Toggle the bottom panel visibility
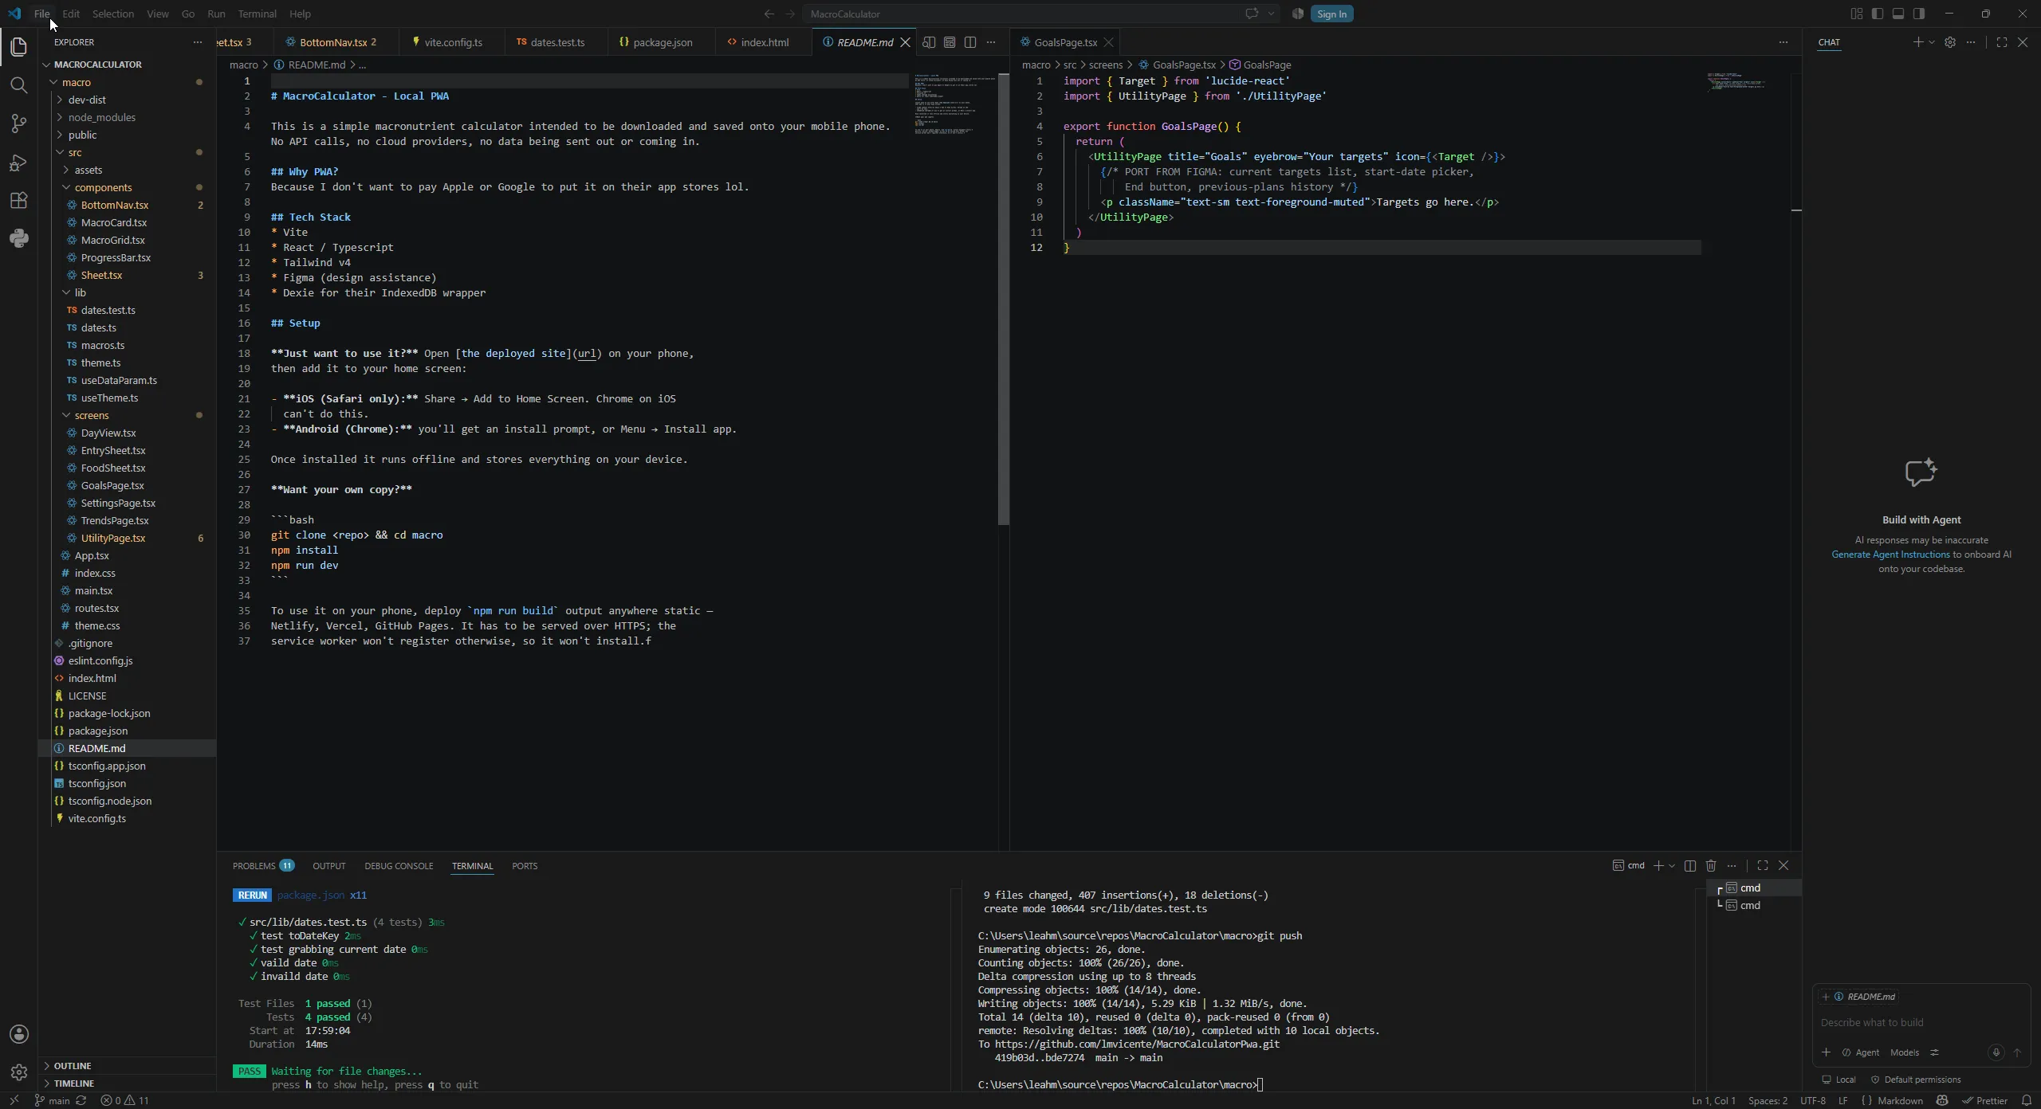The height and width of the screenshot is (1109, 2041). coord(1898,14)
